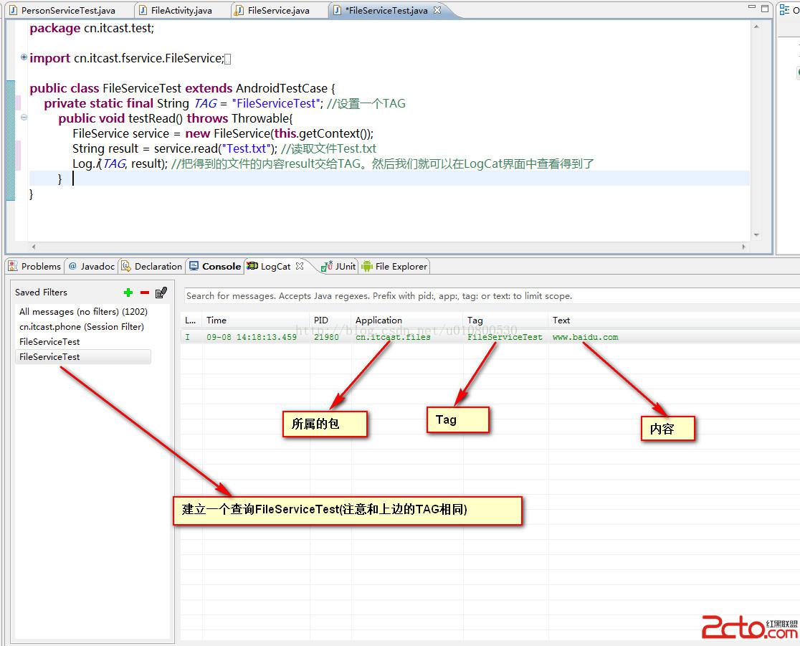
Task: Open the FileActivity.java editor tab
Action: (x=181, y=11)
